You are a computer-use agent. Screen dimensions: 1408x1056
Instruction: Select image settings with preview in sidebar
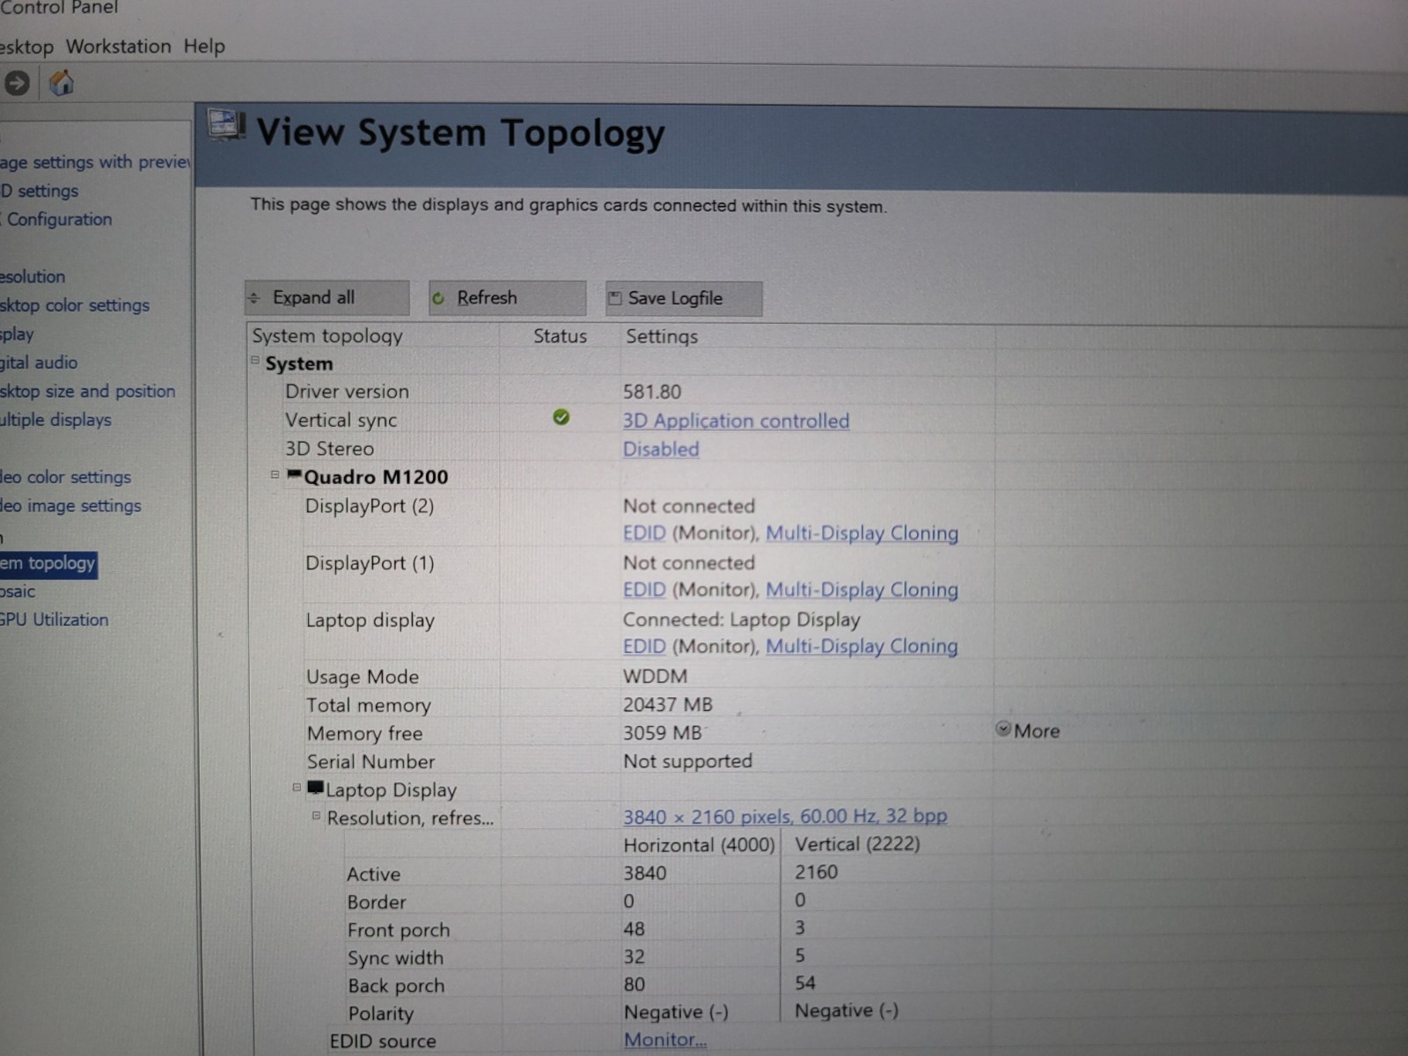[95, 162]
